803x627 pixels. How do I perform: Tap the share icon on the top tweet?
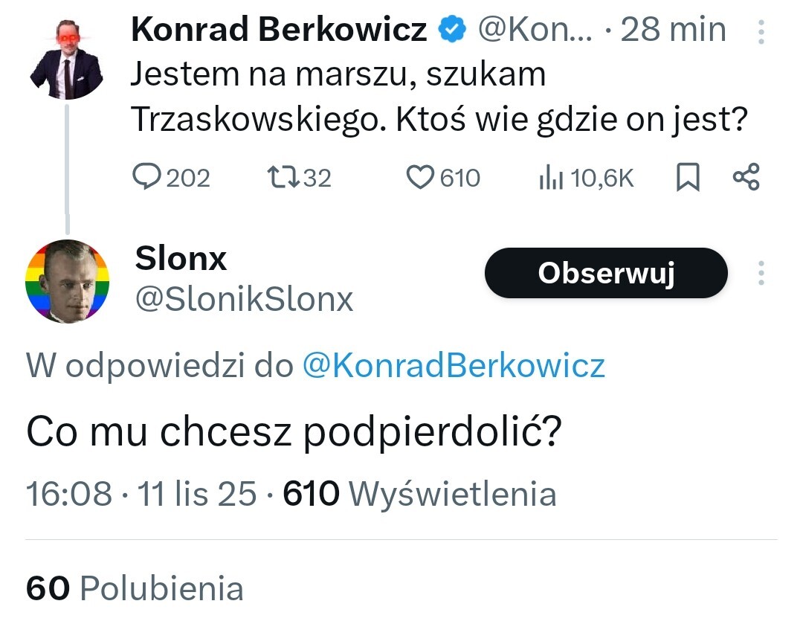tap(746, 178)
